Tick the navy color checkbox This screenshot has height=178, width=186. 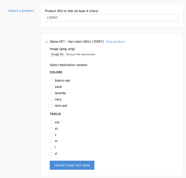tap(51, 99)
